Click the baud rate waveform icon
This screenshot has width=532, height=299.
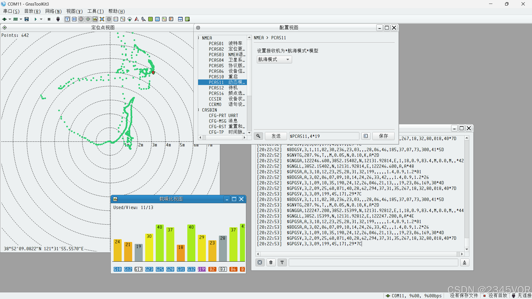tap(16, 19)
